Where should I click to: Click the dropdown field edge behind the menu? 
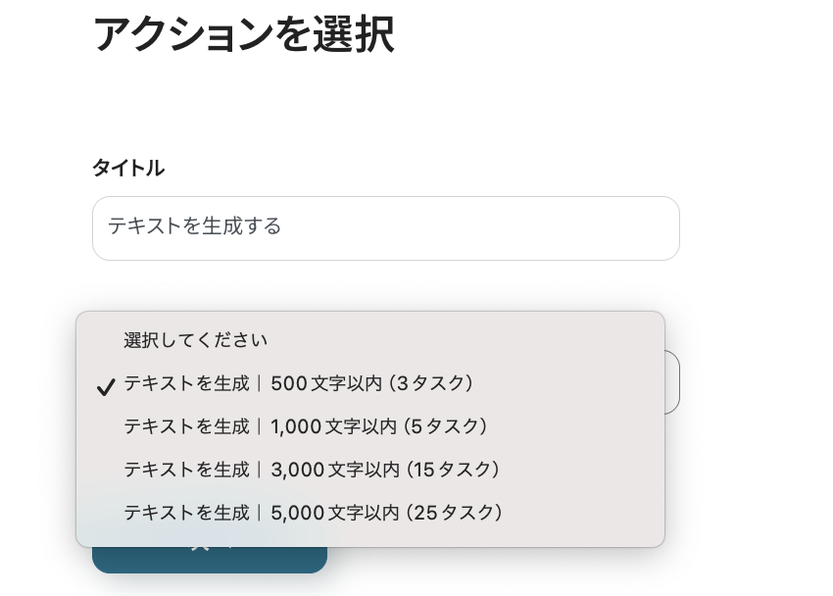(x=672, y=382)
